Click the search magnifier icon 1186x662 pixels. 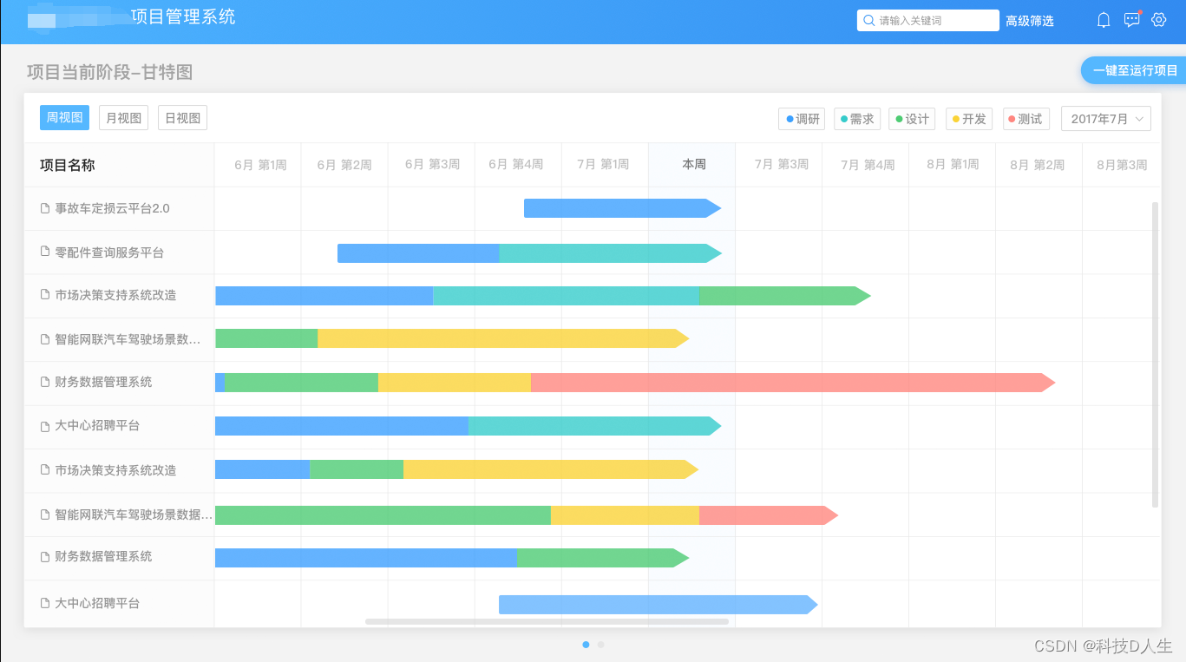pos(869,20)
